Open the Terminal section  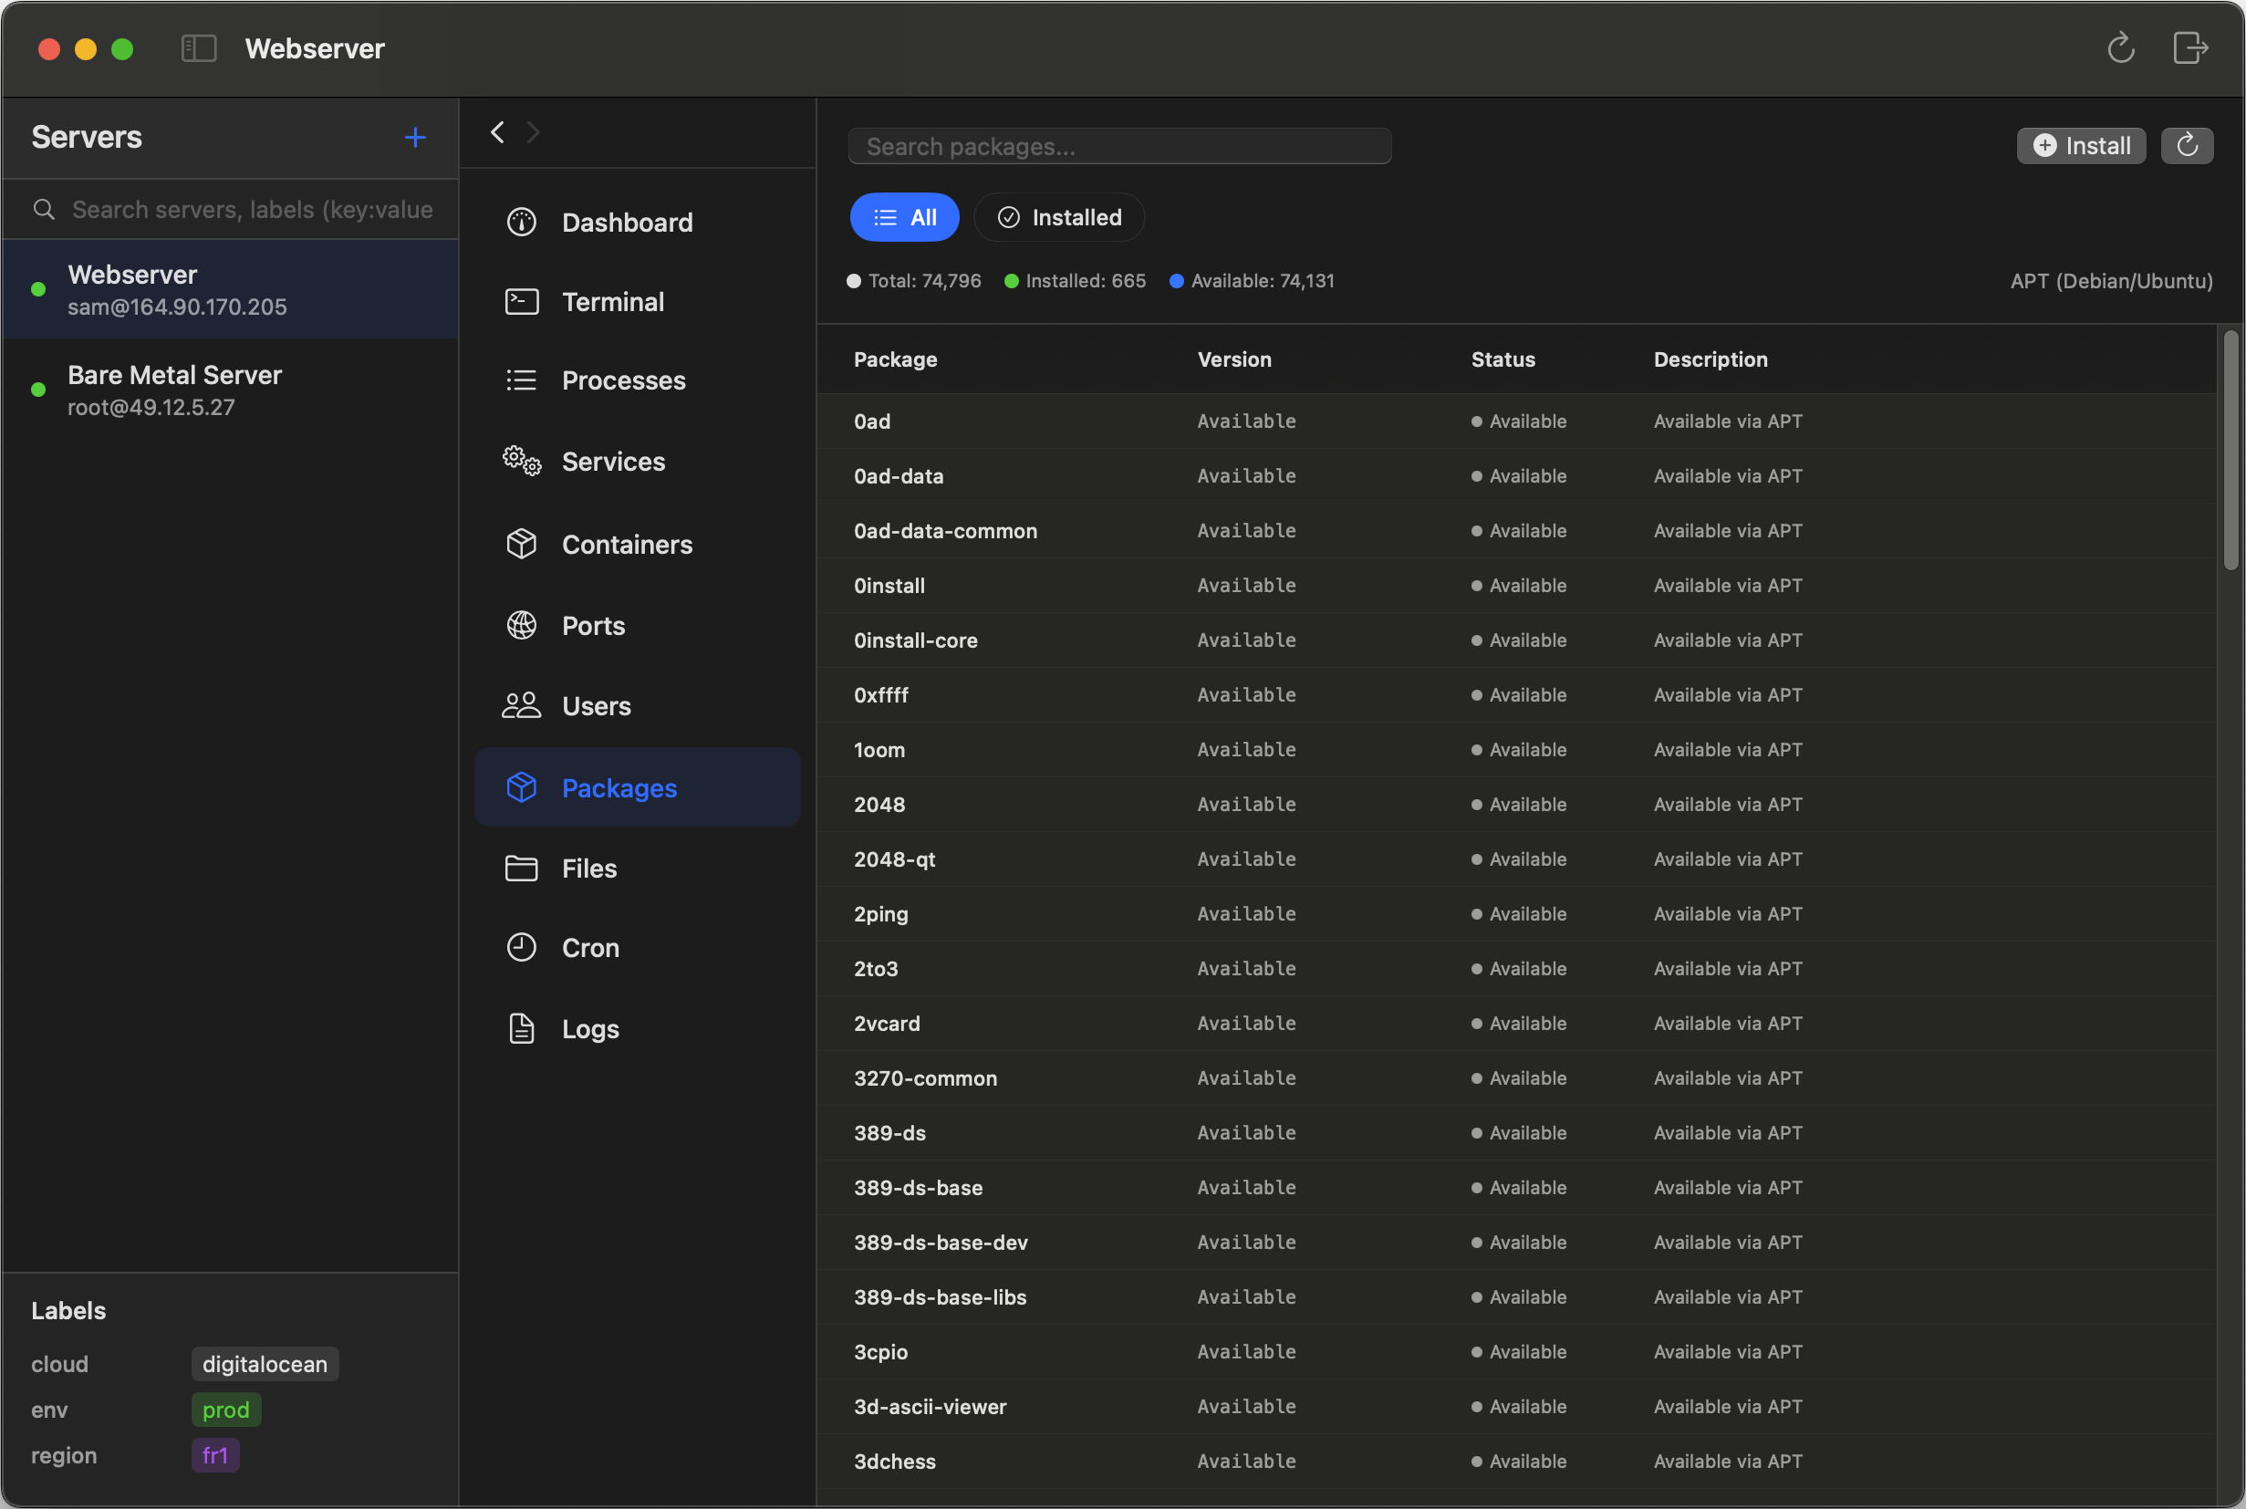637,301
